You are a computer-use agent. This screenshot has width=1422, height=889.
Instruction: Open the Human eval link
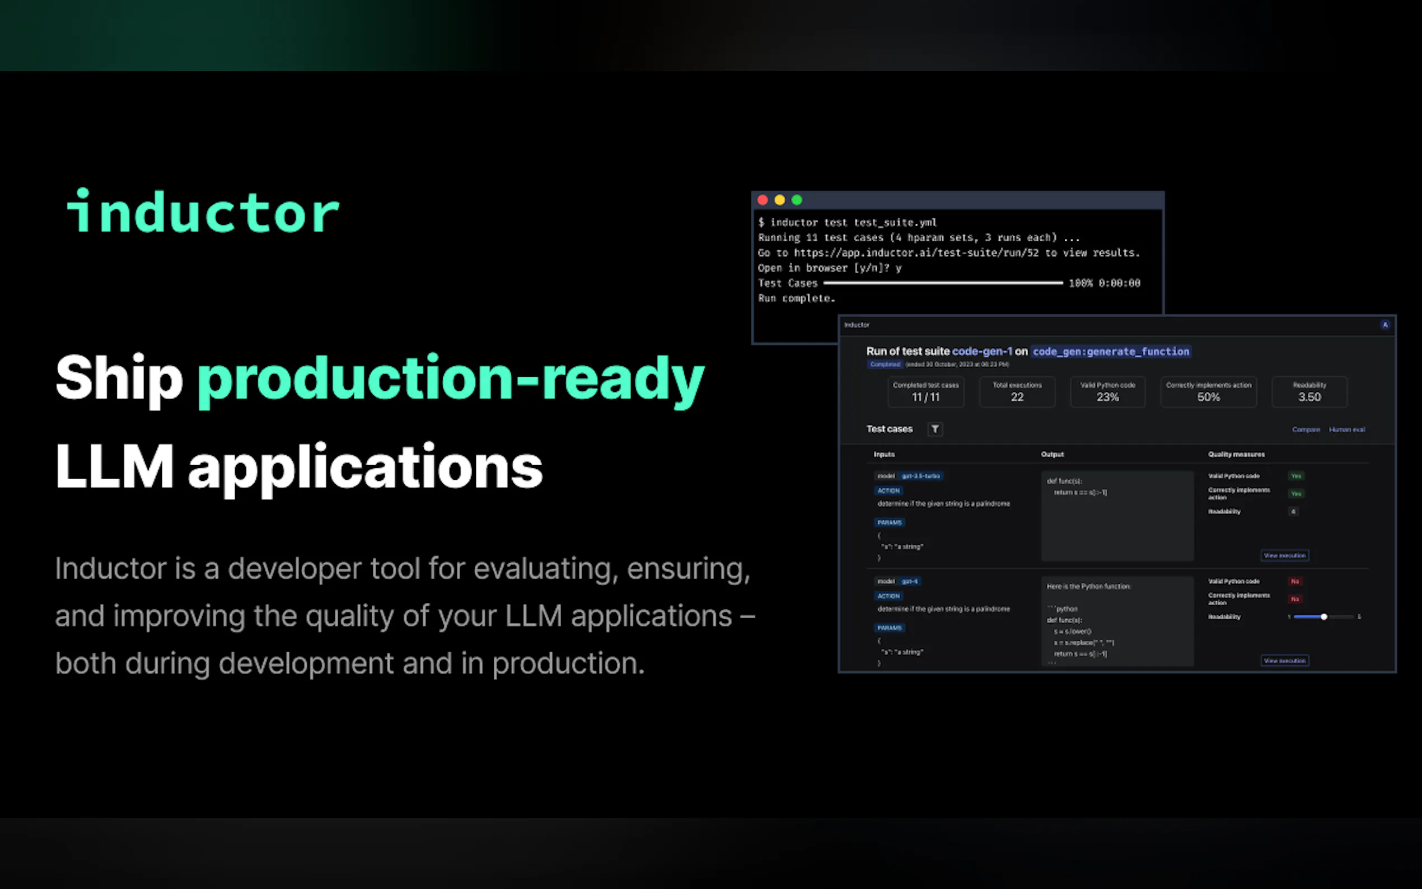tap(1346, 429)
